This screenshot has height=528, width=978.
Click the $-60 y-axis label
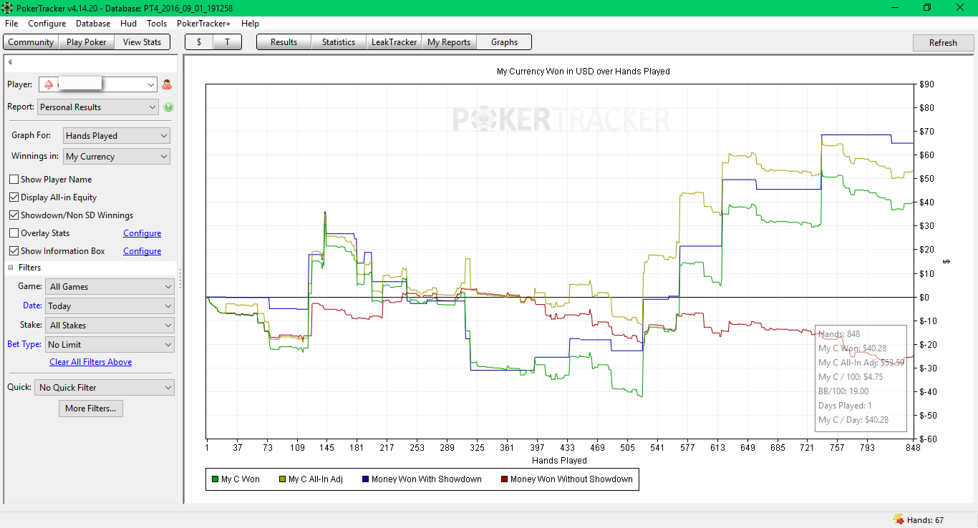tap(928, 439)
